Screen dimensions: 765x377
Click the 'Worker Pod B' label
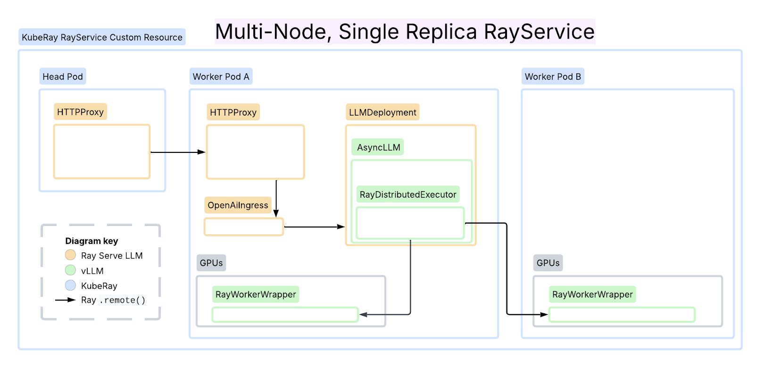[553, 76]
